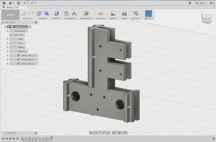Screen dimensions: 216x142
Task: Select the New Component assemble icon
Action: [67, 13]
